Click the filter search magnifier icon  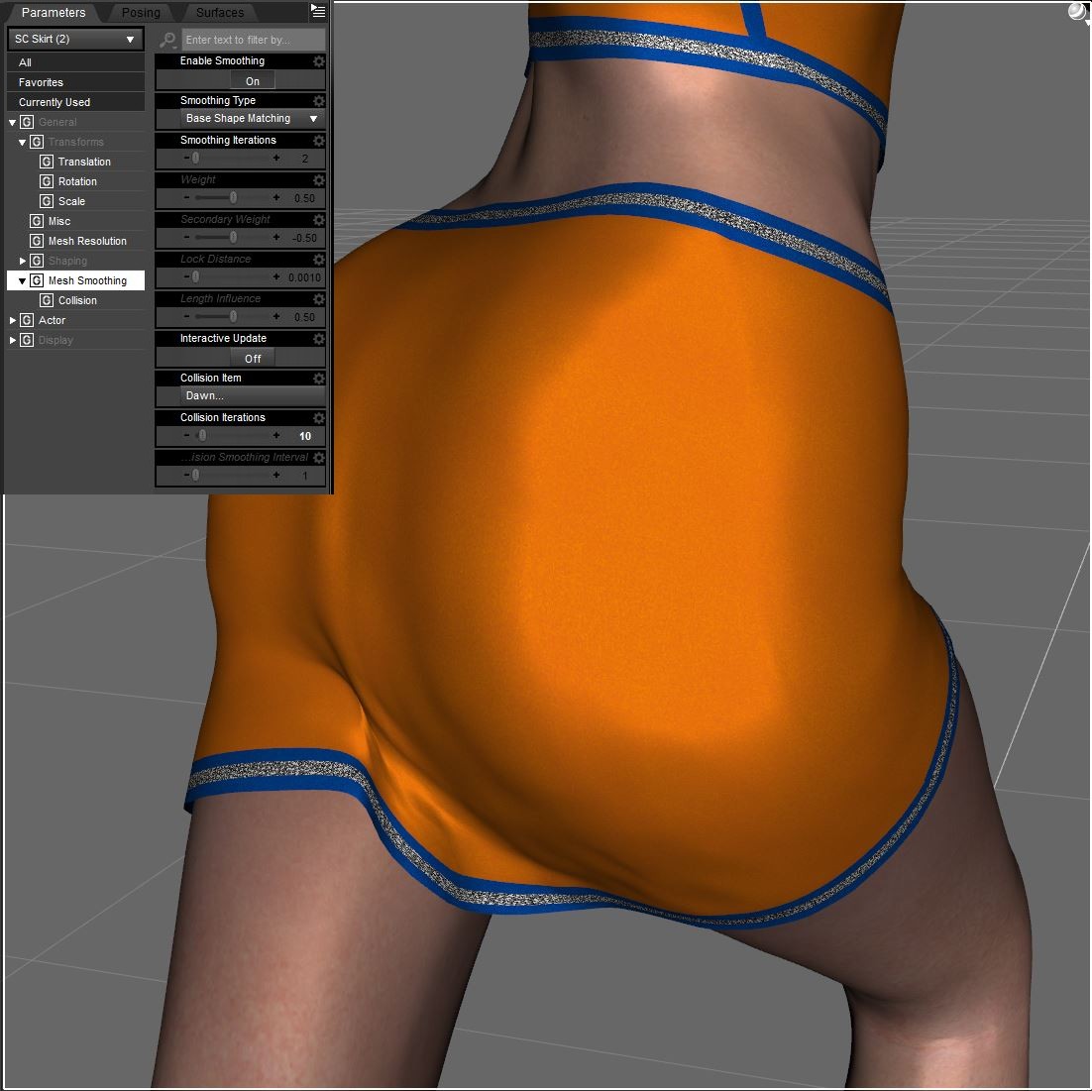[167, 41]
